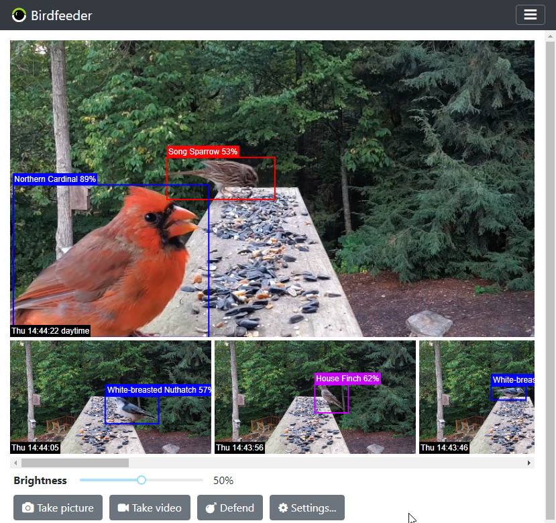
Task: Click the camera icon on Take picture
Action: pyautogui.click(x=28, y=508)
